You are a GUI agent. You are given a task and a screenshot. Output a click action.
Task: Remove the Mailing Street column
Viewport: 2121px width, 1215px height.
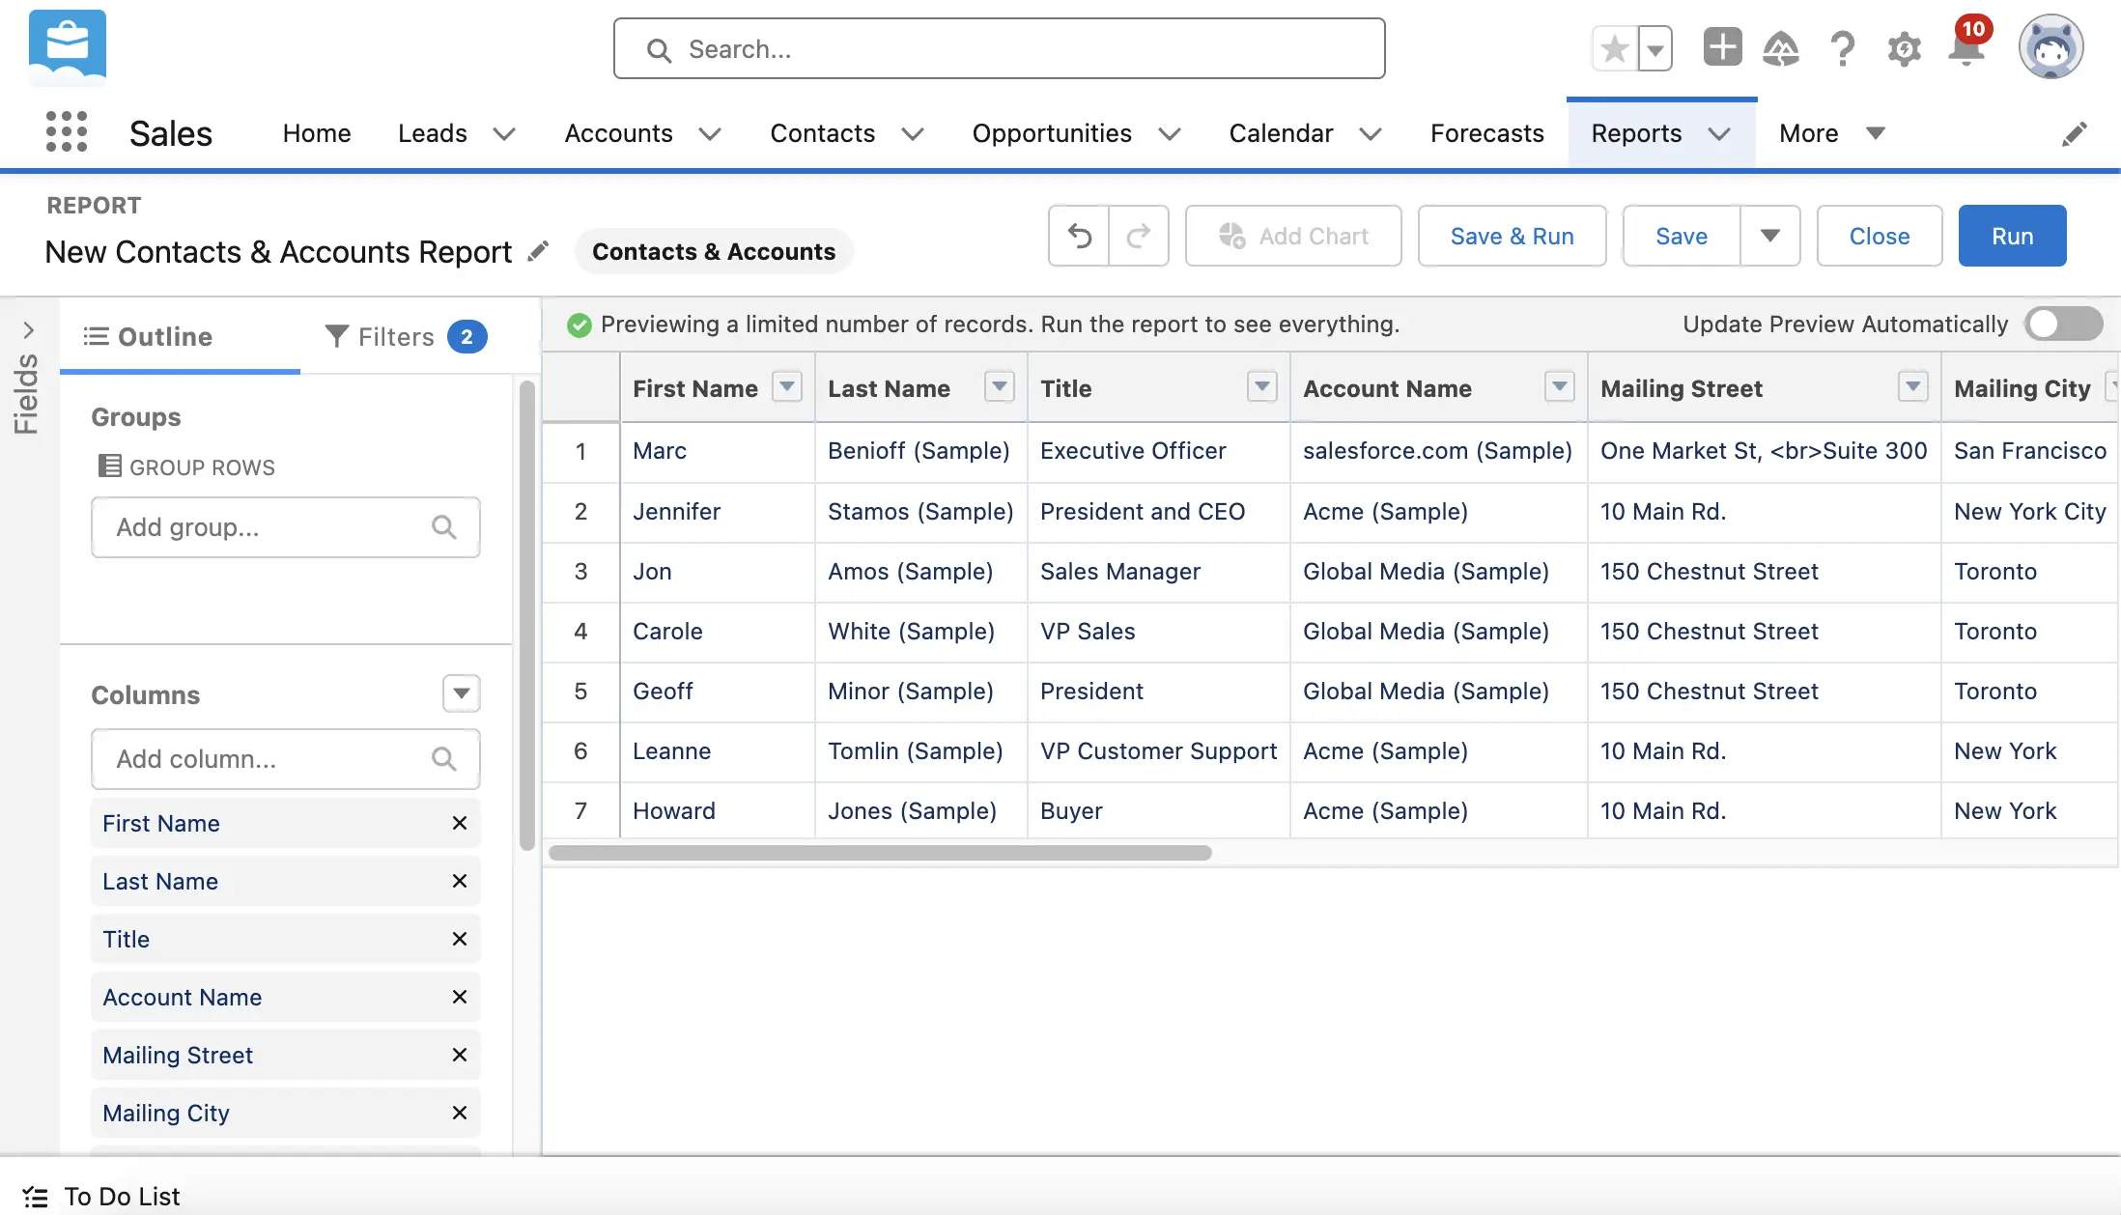pyautogui.click(x=460, y=1055)
